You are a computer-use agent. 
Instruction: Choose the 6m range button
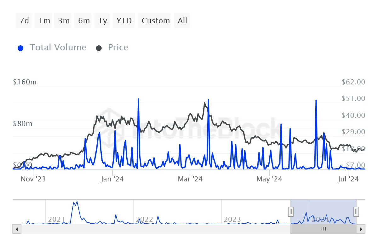click(83, 20)
